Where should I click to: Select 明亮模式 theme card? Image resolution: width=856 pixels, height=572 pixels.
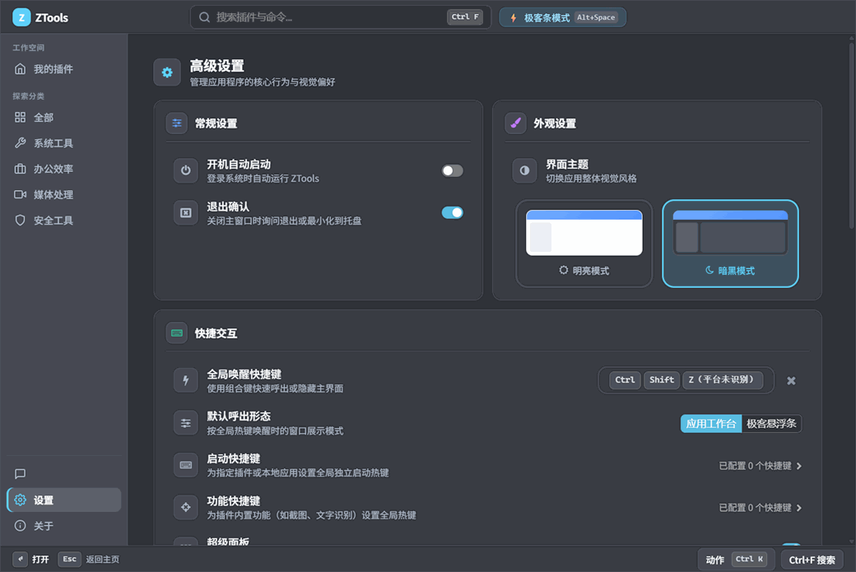pos(584,244)
